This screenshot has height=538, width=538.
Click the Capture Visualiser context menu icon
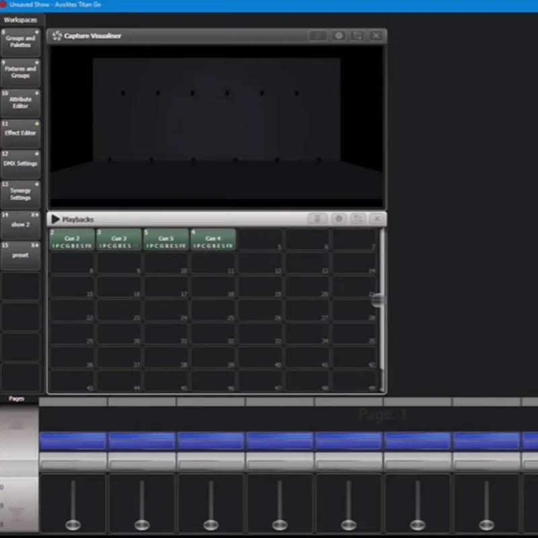click(x=318, y=36)
